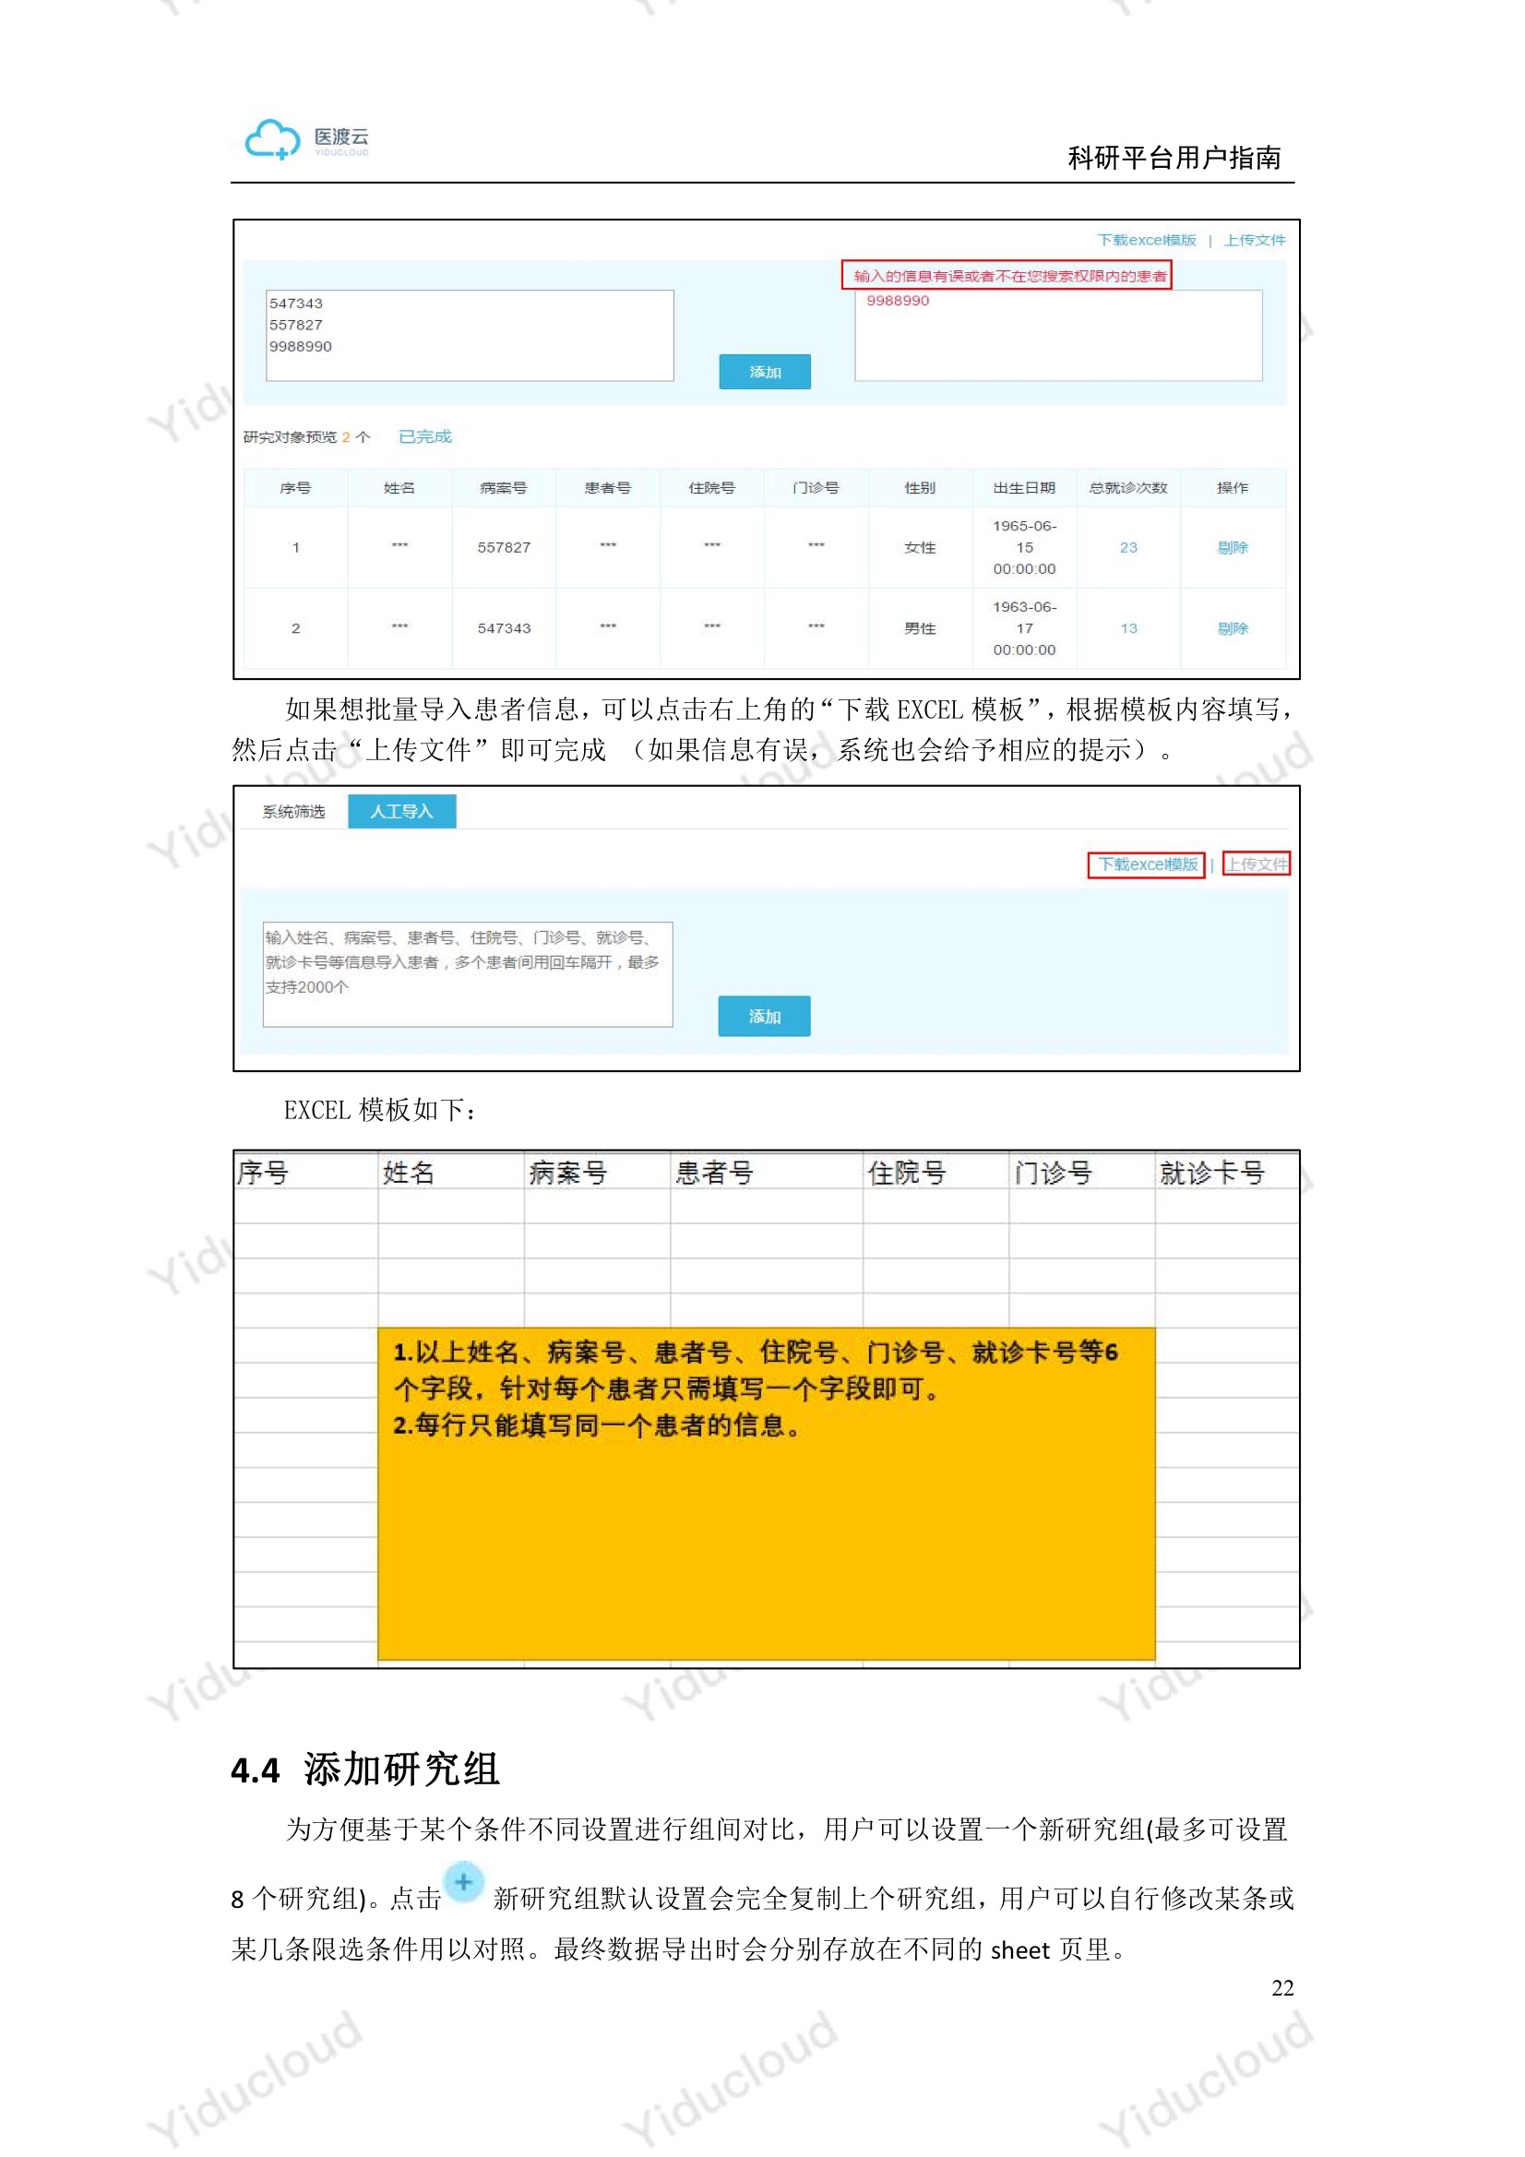Click the 科研平台用户指南 header title
This screenshot has width=1525, height=2157.
pos(1174,158)
